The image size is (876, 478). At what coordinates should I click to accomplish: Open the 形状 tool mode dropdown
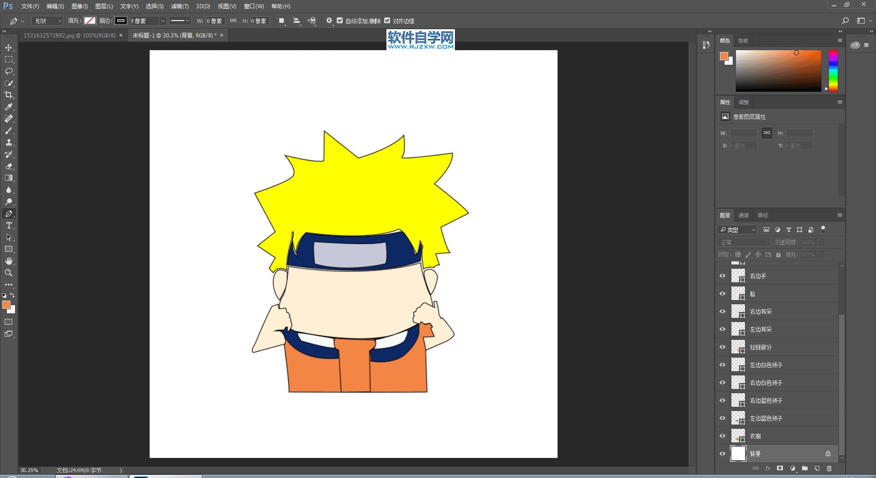click(x=47, y=21)
